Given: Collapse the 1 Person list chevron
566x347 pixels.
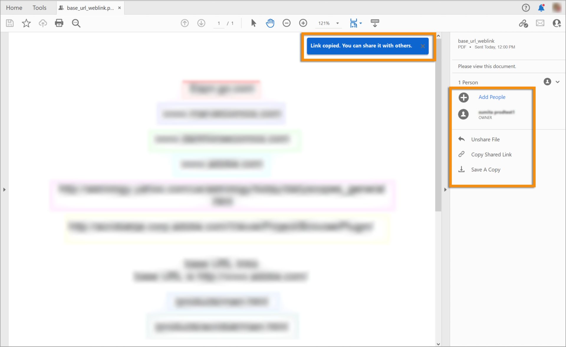Looking at the screenshot, I should pyautogui.click(x=557, y=82).
